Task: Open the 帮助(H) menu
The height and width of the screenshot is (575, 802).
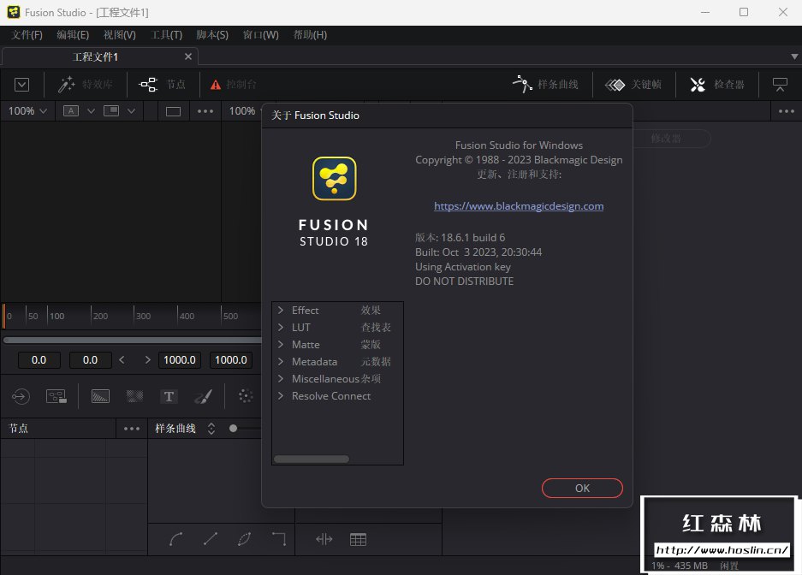Action: pyautogui.click(x=310, y=35)
